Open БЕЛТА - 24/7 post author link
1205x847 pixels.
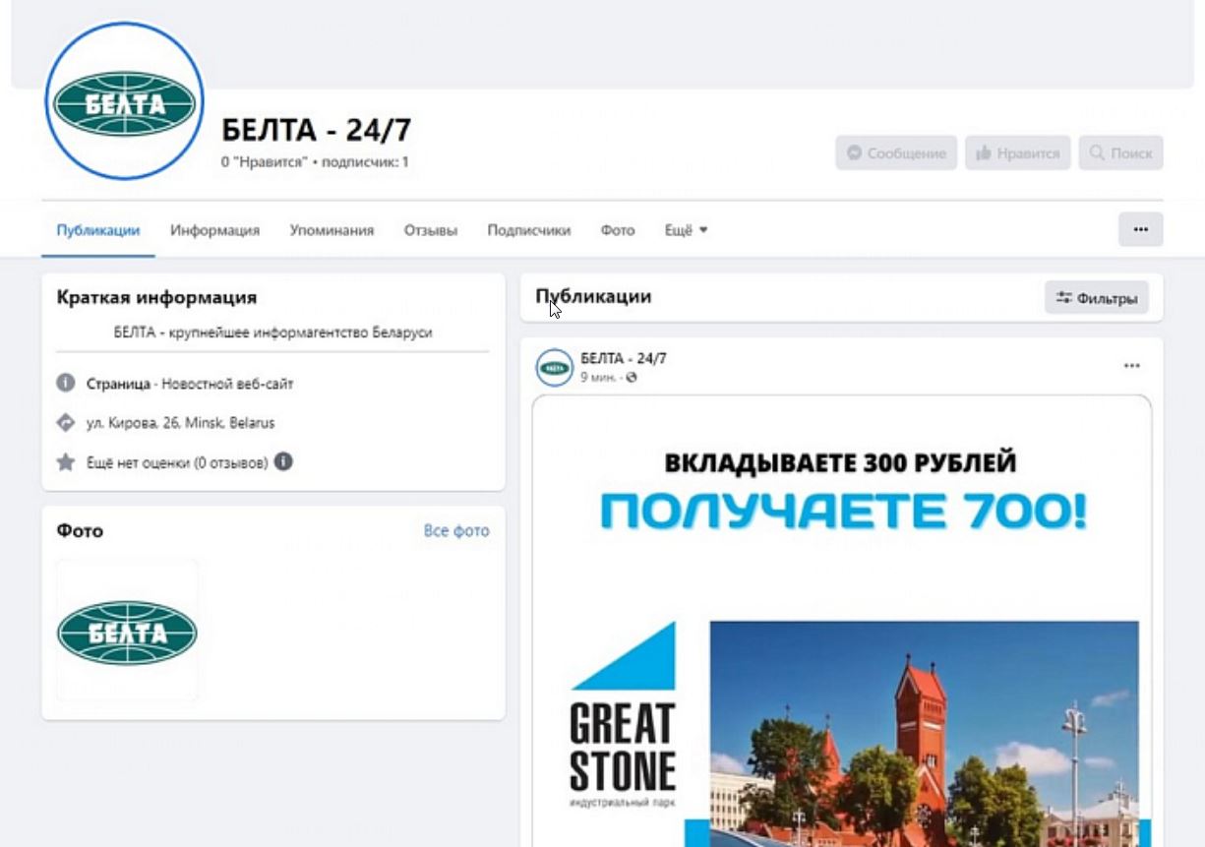tap(624, 358)
